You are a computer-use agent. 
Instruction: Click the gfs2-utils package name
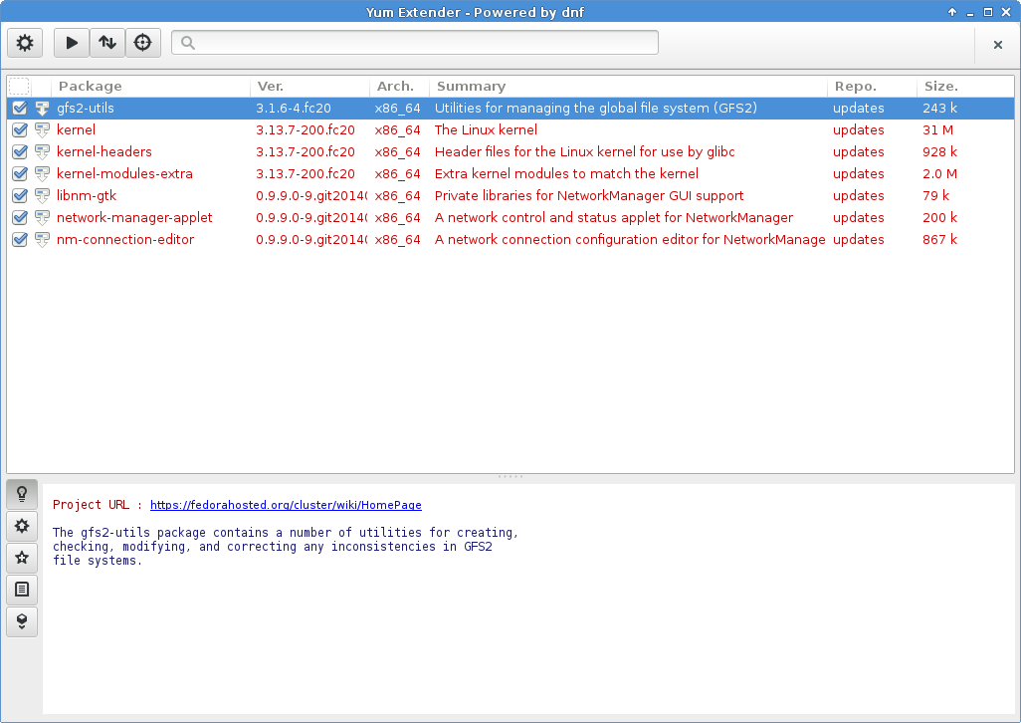pos(86,109)
